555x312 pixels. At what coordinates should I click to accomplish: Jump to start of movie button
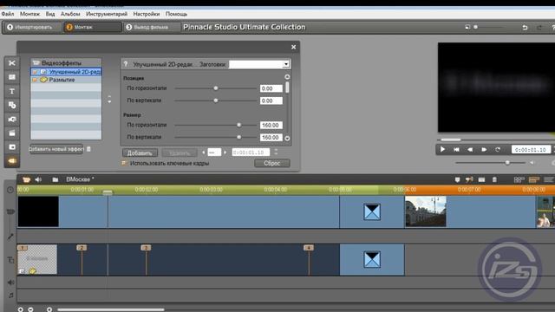(457, 149)
